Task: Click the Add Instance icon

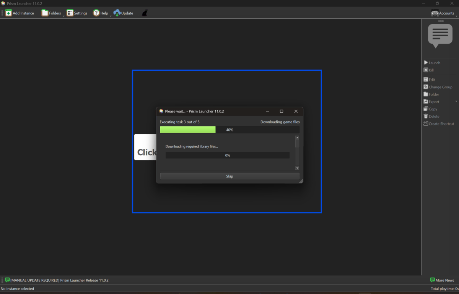Action: [x=8, y=13]
